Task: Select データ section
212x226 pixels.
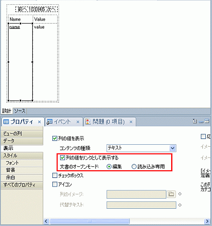Action: (22, 141)
